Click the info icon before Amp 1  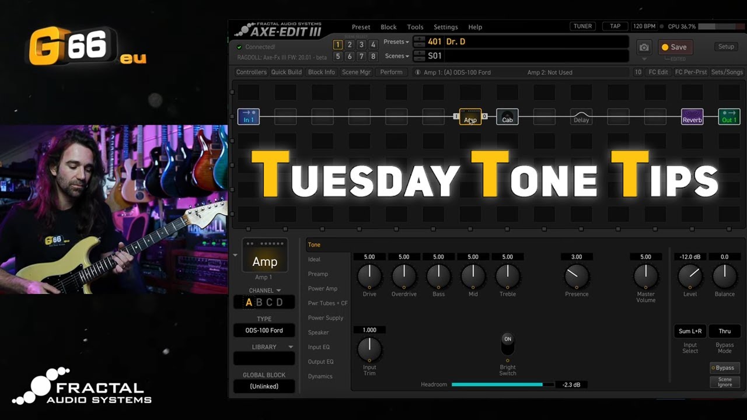417,72
